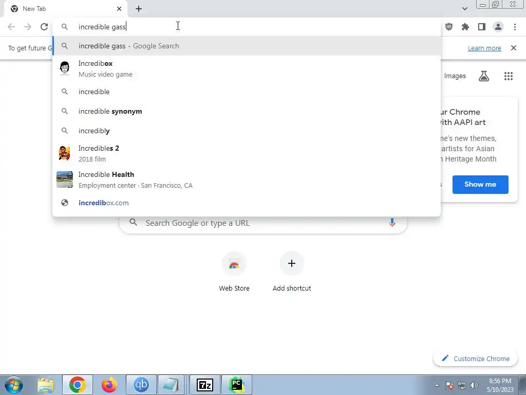
Task: Click the Incredibox character thumbnail
Action: pyautogui.click(x=64, y=68)
